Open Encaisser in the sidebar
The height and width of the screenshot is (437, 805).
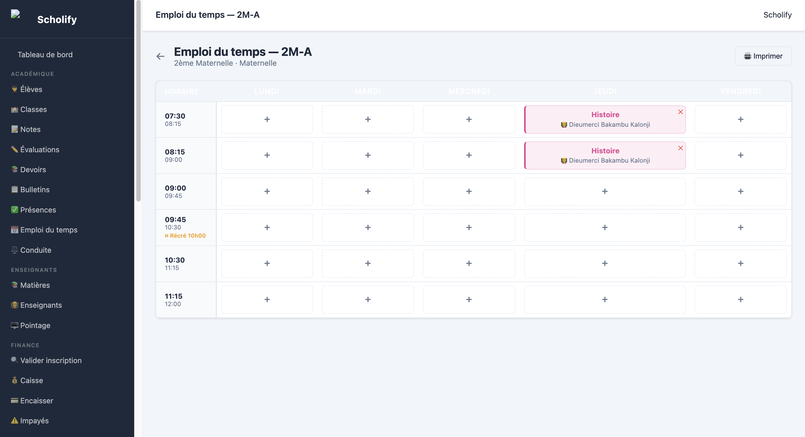click(32, 401)
